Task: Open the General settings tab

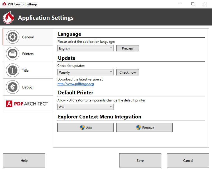Action: (x=28, y=37)
